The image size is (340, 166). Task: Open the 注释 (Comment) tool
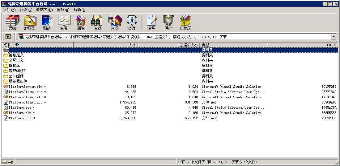pyautogui.click(x=151, y=22)
